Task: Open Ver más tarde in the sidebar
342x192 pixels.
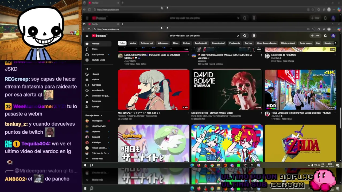Action: coord(98,90)
